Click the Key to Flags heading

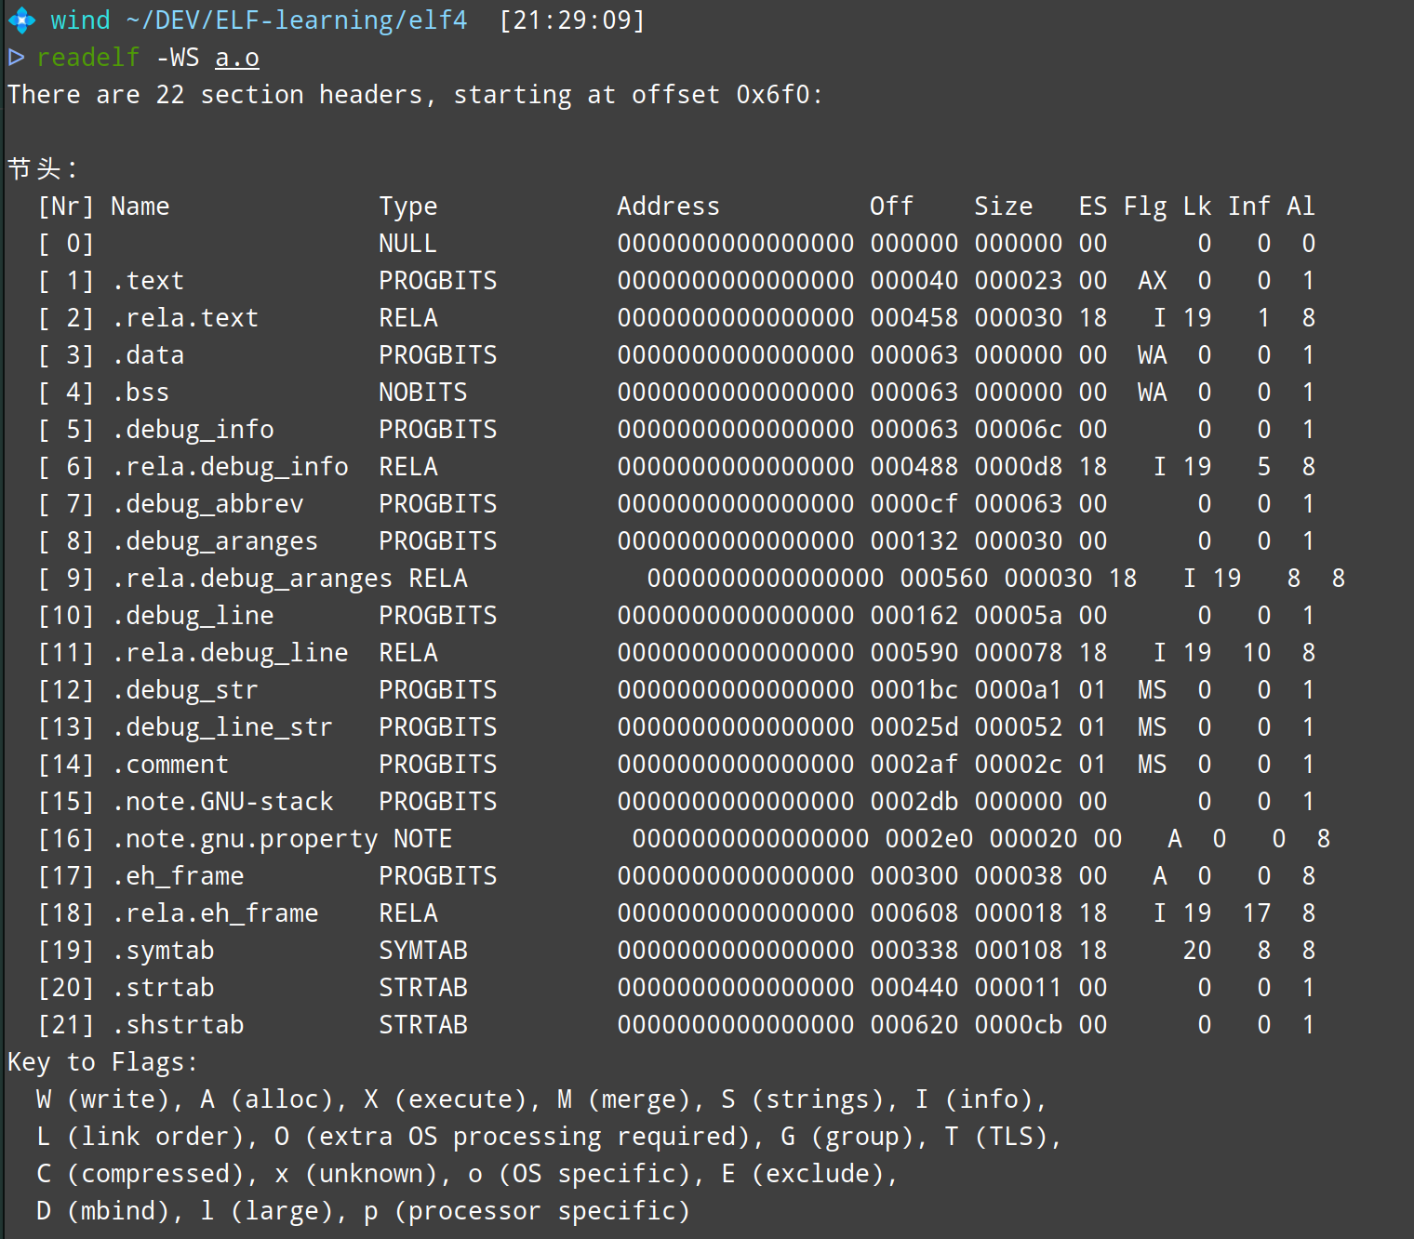click(102, 1062)
